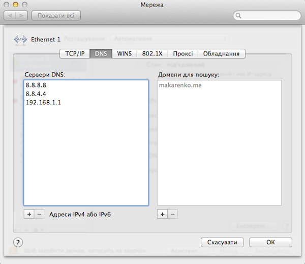Select the DNS tab
The width and height of the screenshot is (305, 264).
point(102,53)
